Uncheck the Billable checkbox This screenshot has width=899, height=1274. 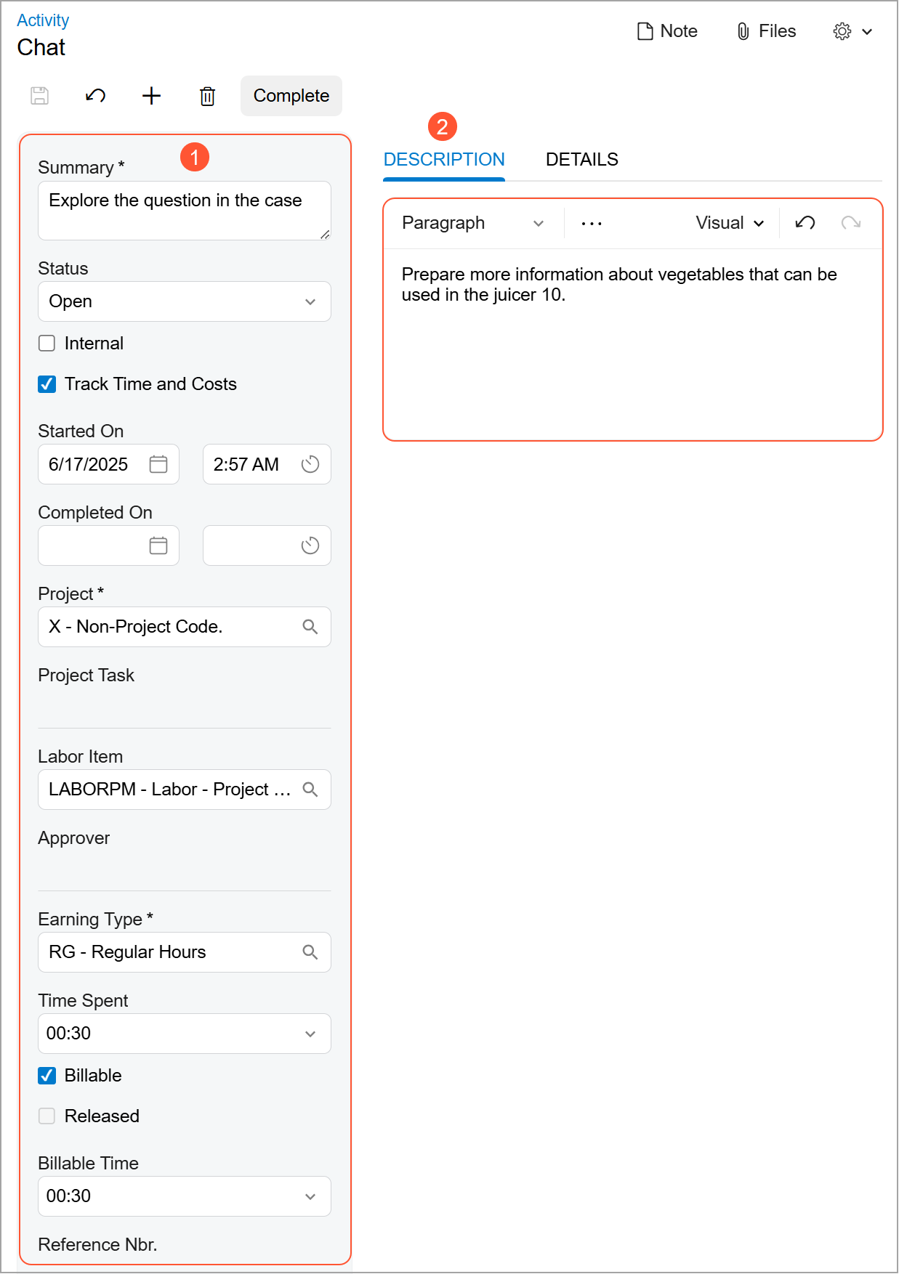tap(47, 1076)
